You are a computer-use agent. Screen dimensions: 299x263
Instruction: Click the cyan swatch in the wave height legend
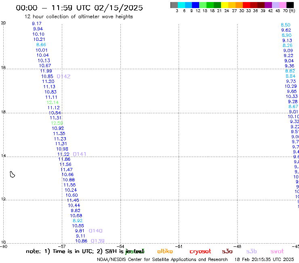[x=181, y=5]
